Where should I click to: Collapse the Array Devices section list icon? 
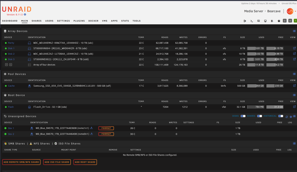tap(294, 31)
